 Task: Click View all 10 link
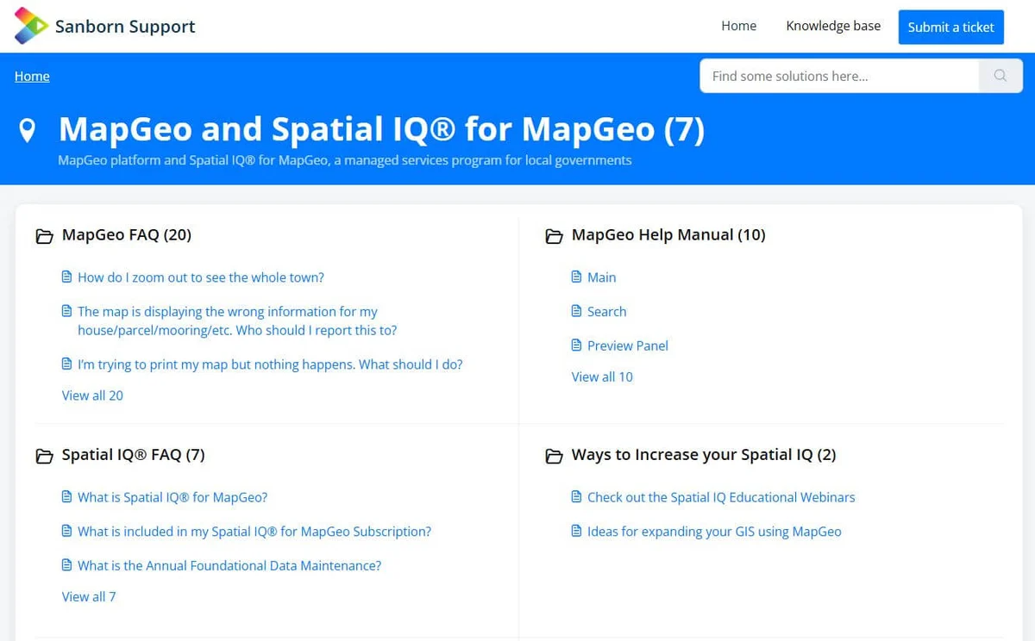click(602, 377)
